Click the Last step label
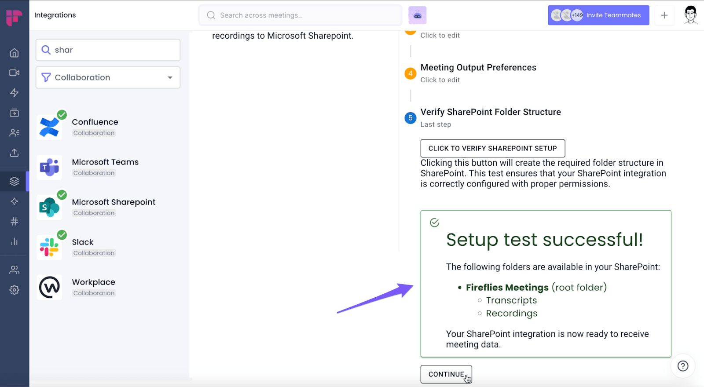Screen dimensions: 704x387 tap(436, 124)
